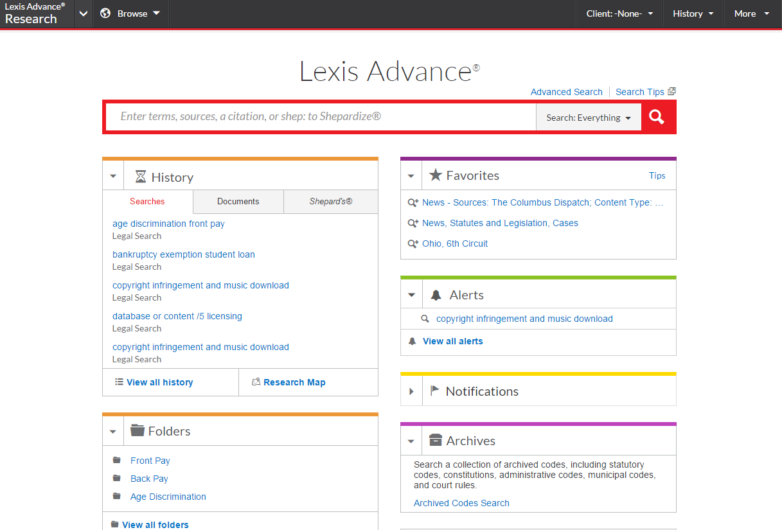The width and height of the screenshot is (782, 530).
Task: Open 'bankruptcy exemption student loan' search
Action: click(x=184, y=254)
